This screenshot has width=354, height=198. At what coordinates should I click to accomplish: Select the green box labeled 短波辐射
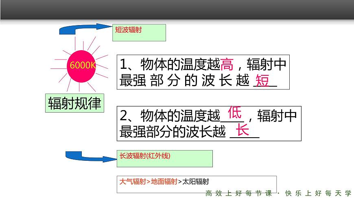click(x=139, y=32)
